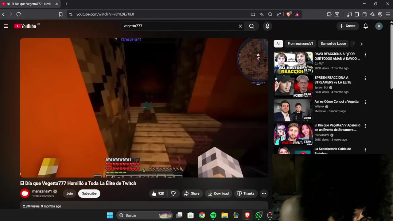Open the Willyrex Conocí a Vegetta thumbnail
This screenshot has height=221, width=393.
[x=293, y=110]
